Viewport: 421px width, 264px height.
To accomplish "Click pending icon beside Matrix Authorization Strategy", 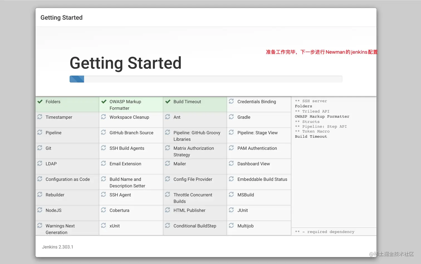I will [x=168, y=148].
